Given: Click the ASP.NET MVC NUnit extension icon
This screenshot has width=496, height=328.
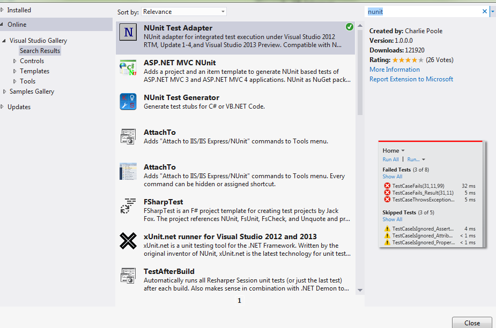Looking at the screenshot, I should (x=128, y=67).
